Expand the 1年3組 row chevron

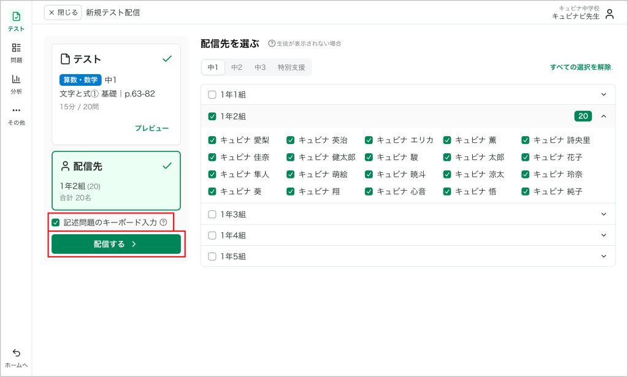603,214
